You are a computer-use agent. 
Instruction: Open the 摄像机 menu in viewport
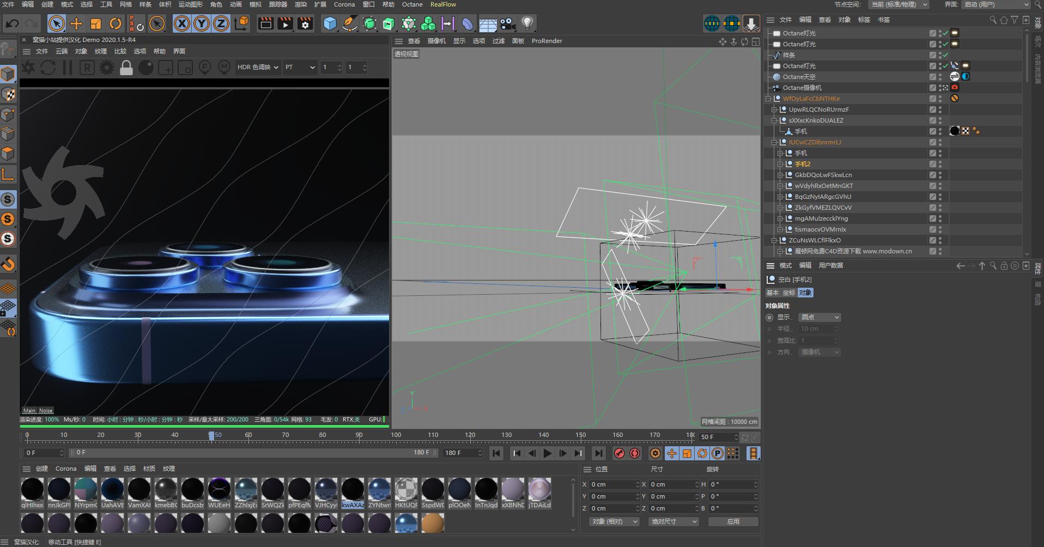tap(436, 41)
